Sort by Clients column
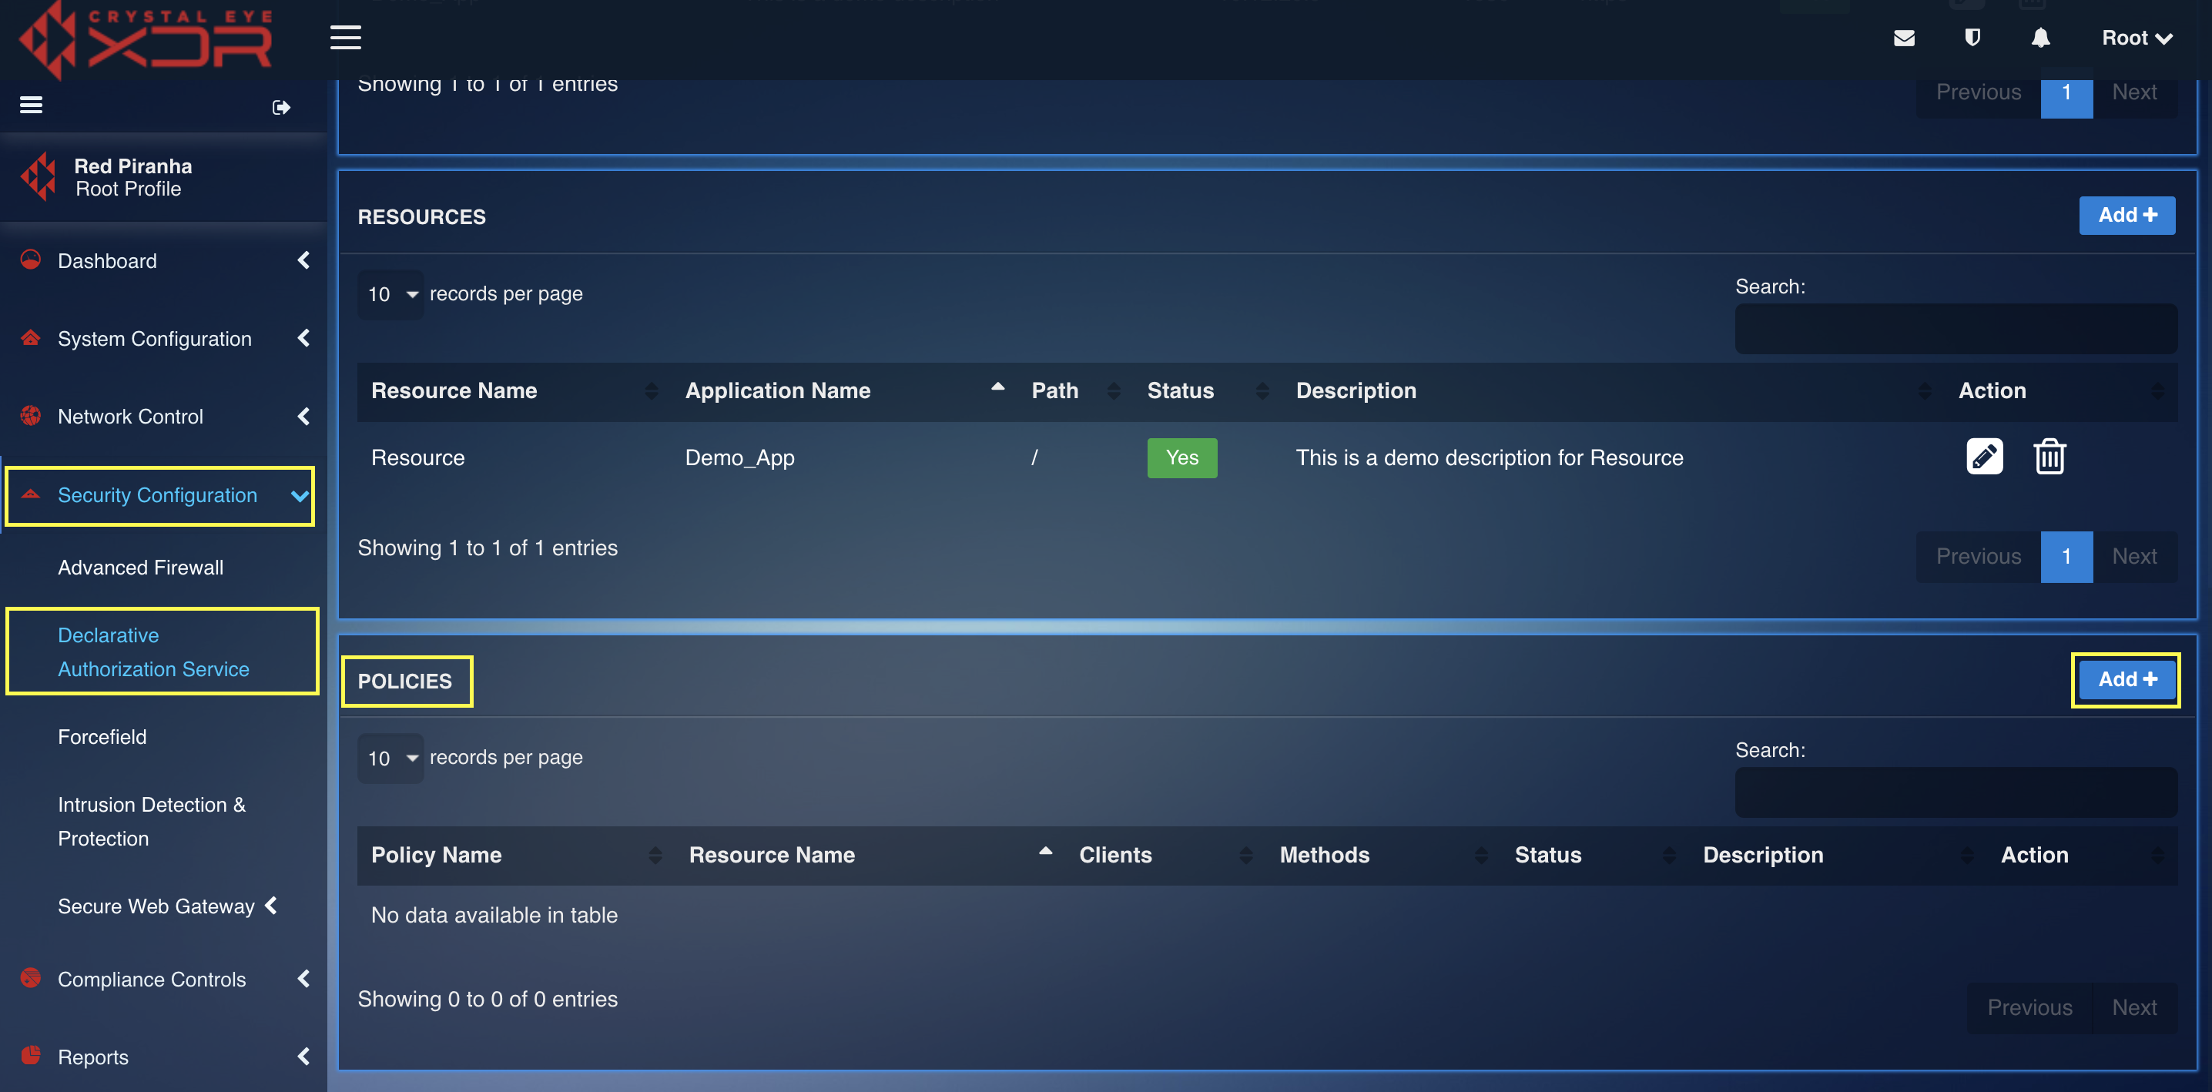Image resolution: width=2212 pixels, height=1092 pixels. [1165, 855]
